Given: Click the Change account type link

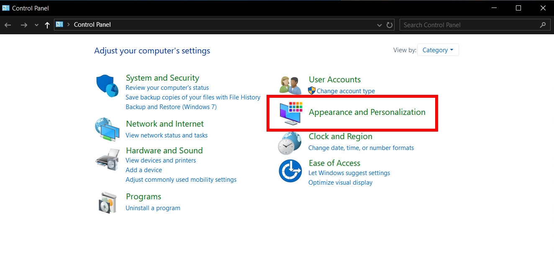Looking at the screenshot, I should (346, 91).
